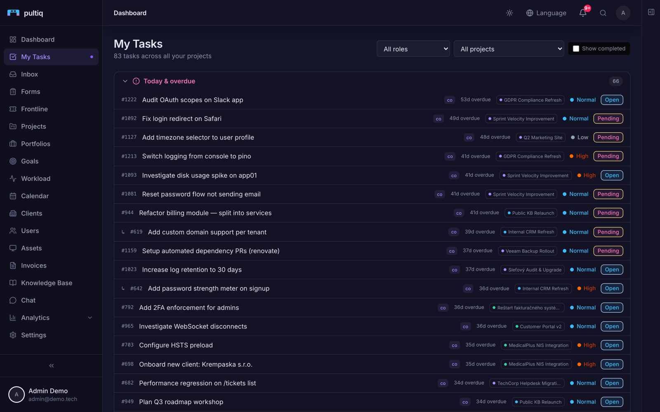The width and height of the screenshot is (660, 412).
Task: Click Open status on Configure HSTS preload
Action: (612, 345)
